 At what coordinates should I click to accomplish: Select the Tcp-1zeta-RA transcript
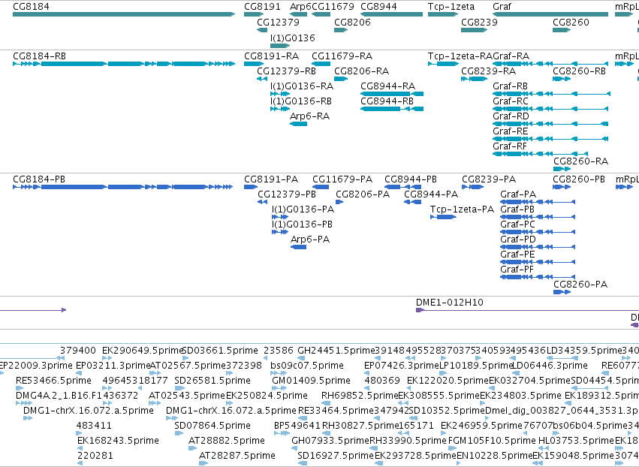(x=443, y=64)
